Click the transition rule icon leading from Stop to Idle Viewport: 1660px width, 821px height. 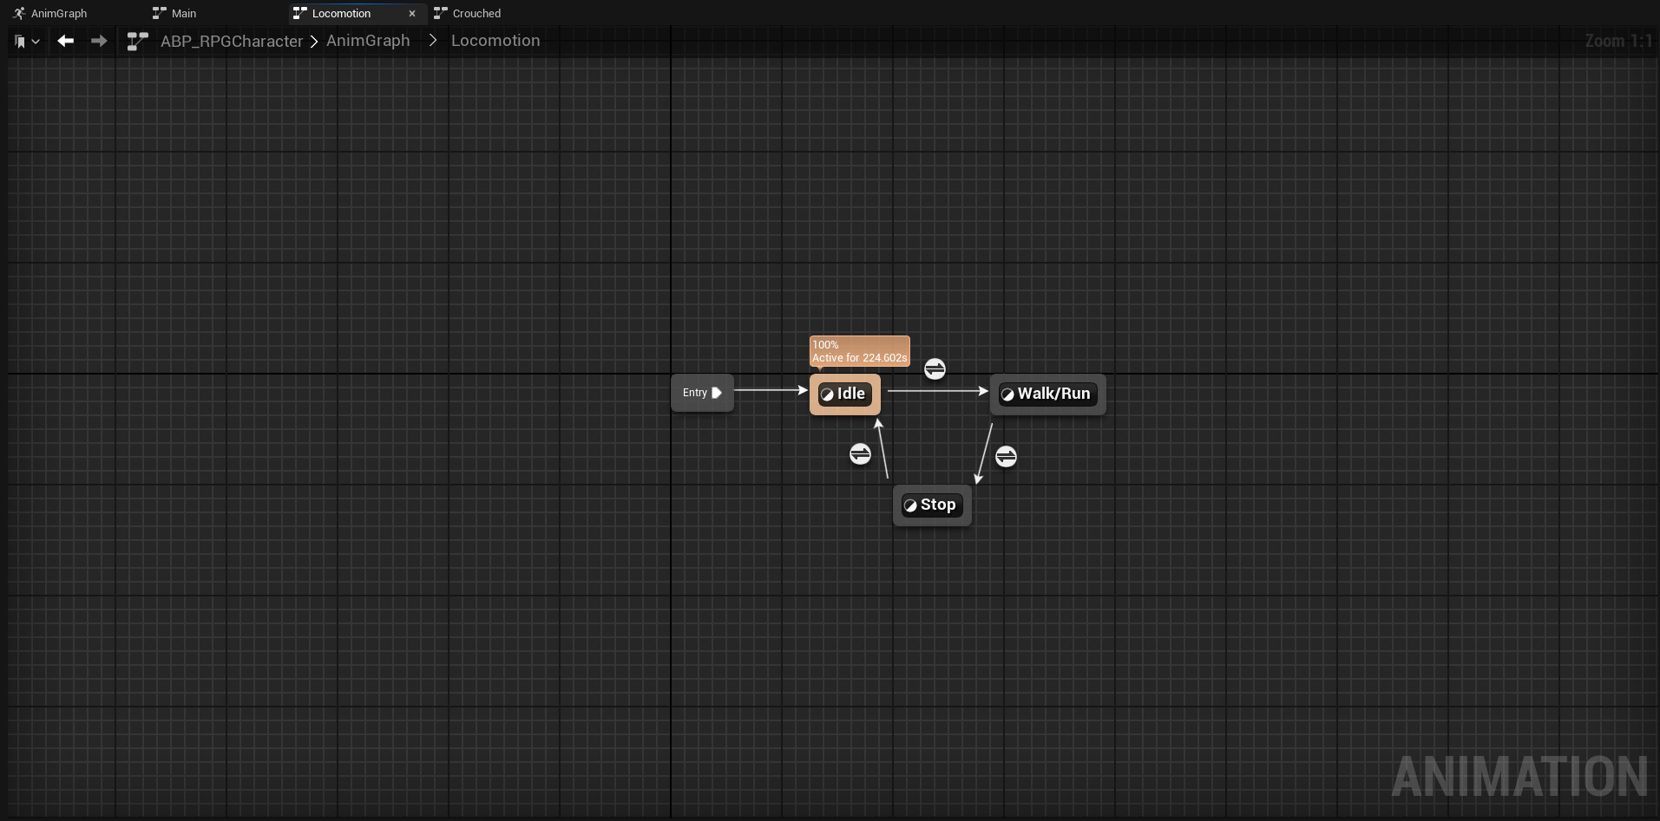(x=860, y=453)
